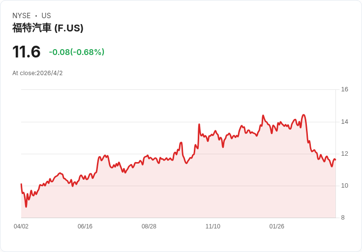Click the 04/02 date axis label
This screenshot has width=362, height=252.
coord(21,226)
